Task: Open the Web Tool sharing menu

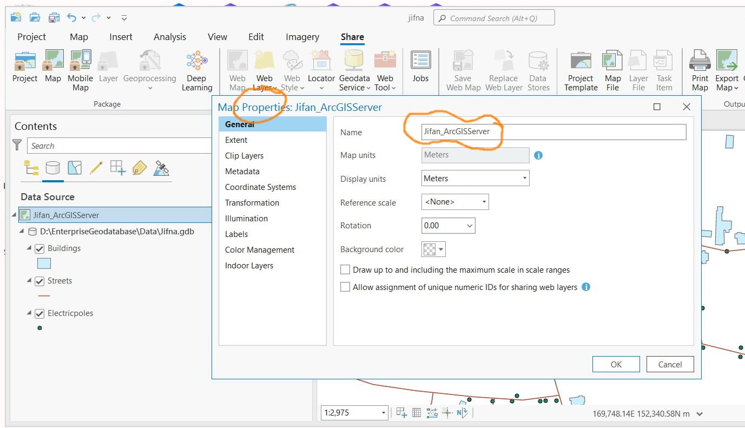Action: tap(385, 71)
